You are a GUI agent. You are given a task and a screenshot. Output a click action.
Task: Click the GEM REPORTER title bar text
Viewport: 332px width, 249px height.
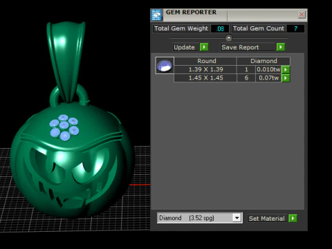coord(191,12)
